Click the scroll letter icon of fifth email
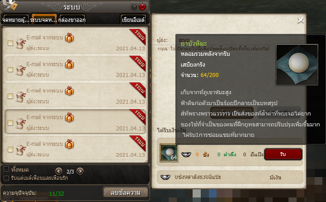Viewport: 326px width, 202px height. 21,150
